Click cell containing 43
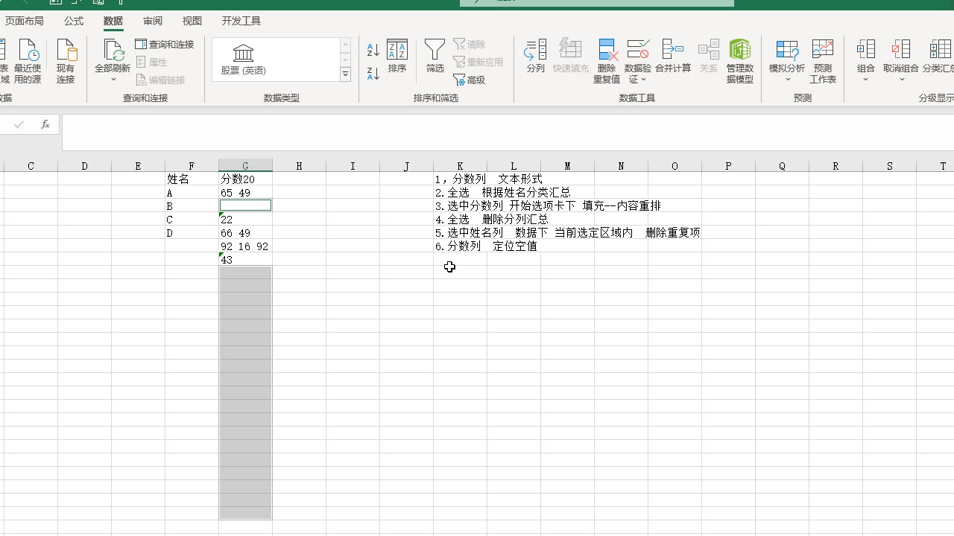Screen dimensions: 954x536 [245, 260]
